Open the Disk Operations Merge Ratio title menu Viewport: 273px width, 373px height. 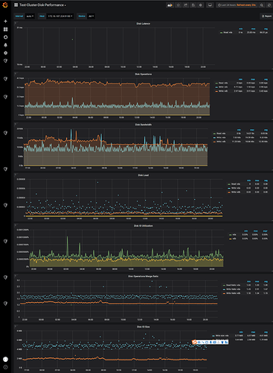(143, 276)
